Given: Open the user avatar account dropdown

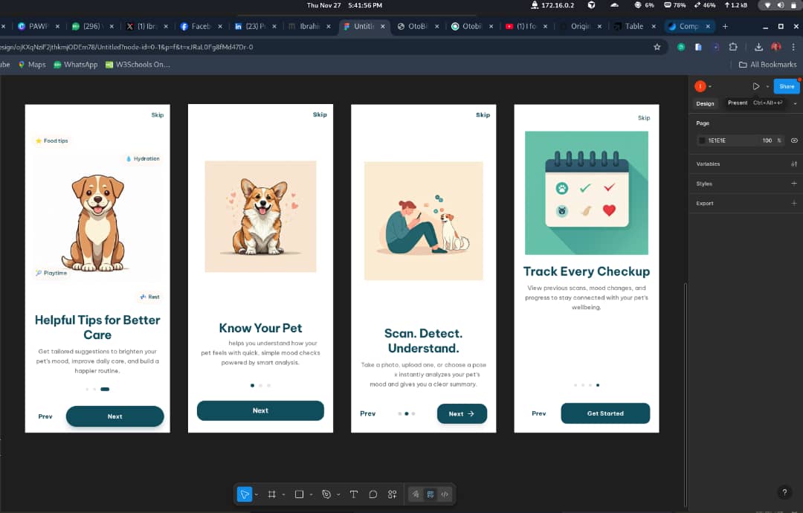Looking at the screenshot, I should click(x=703, y=86).
